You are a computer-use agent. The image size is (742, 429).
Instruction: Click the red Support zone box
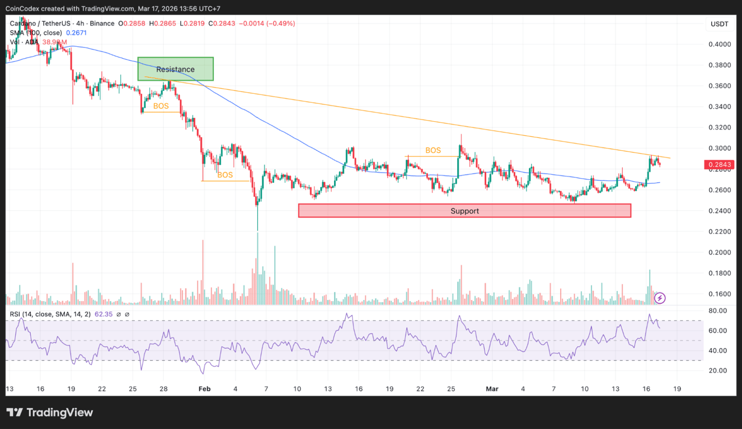[464, 211]
